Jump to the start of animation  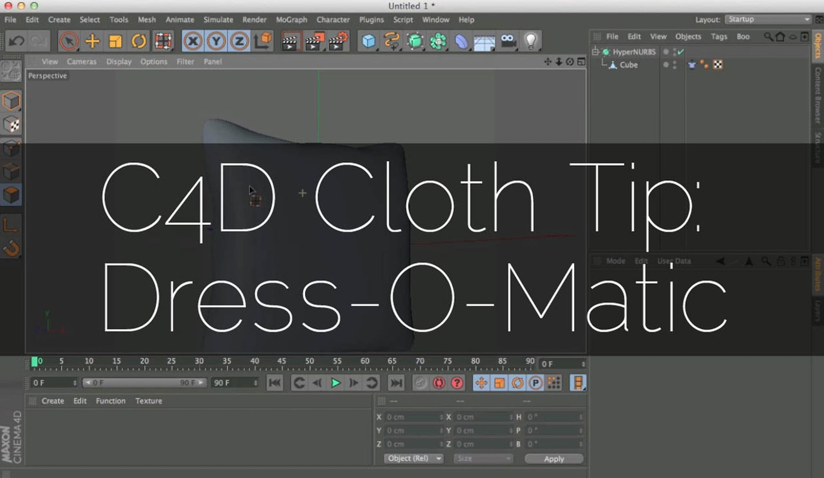point(275,383)
